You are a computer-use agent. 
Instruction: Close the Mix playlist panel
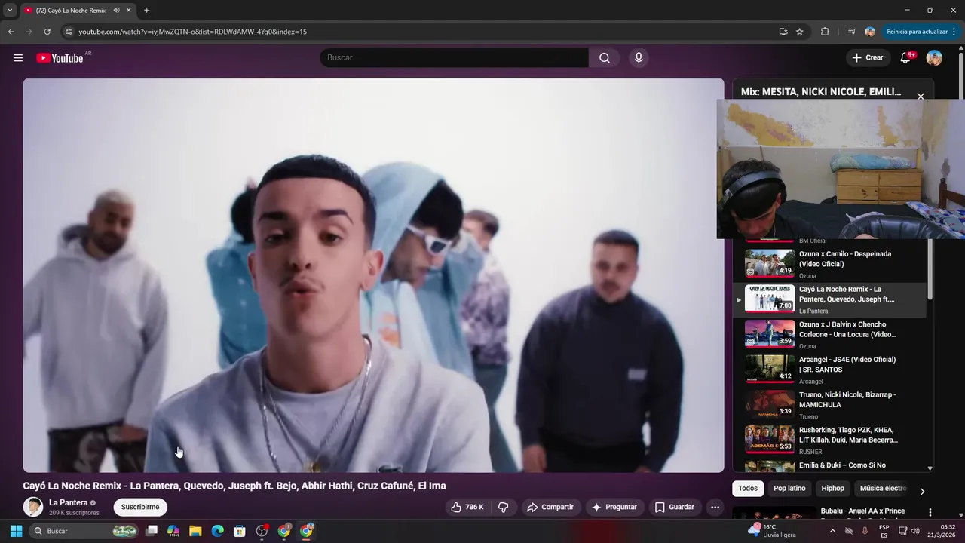[x=921, y=97]
